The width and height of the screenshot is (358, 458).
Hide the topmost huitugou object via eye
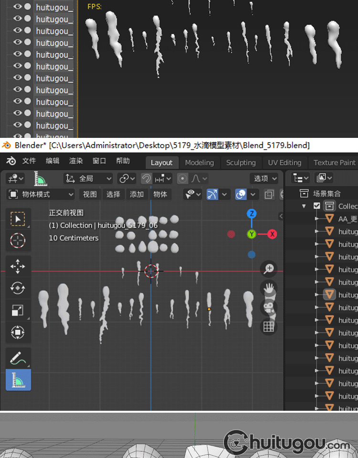pos(18,7)
